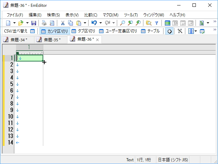Click the Print icon
The width and height of the screenshot is (218, 164).
tap(44, 23)
